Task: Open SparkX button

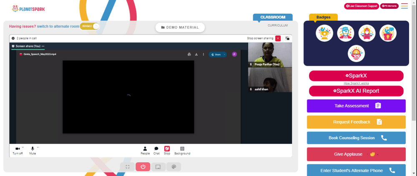Action: click(356, 76)
